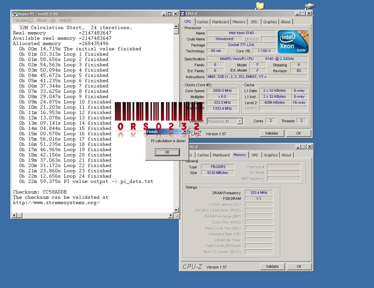Switch to Mainboard tab in upper CPU-Z
374x288 pixels.
[220, 22]
